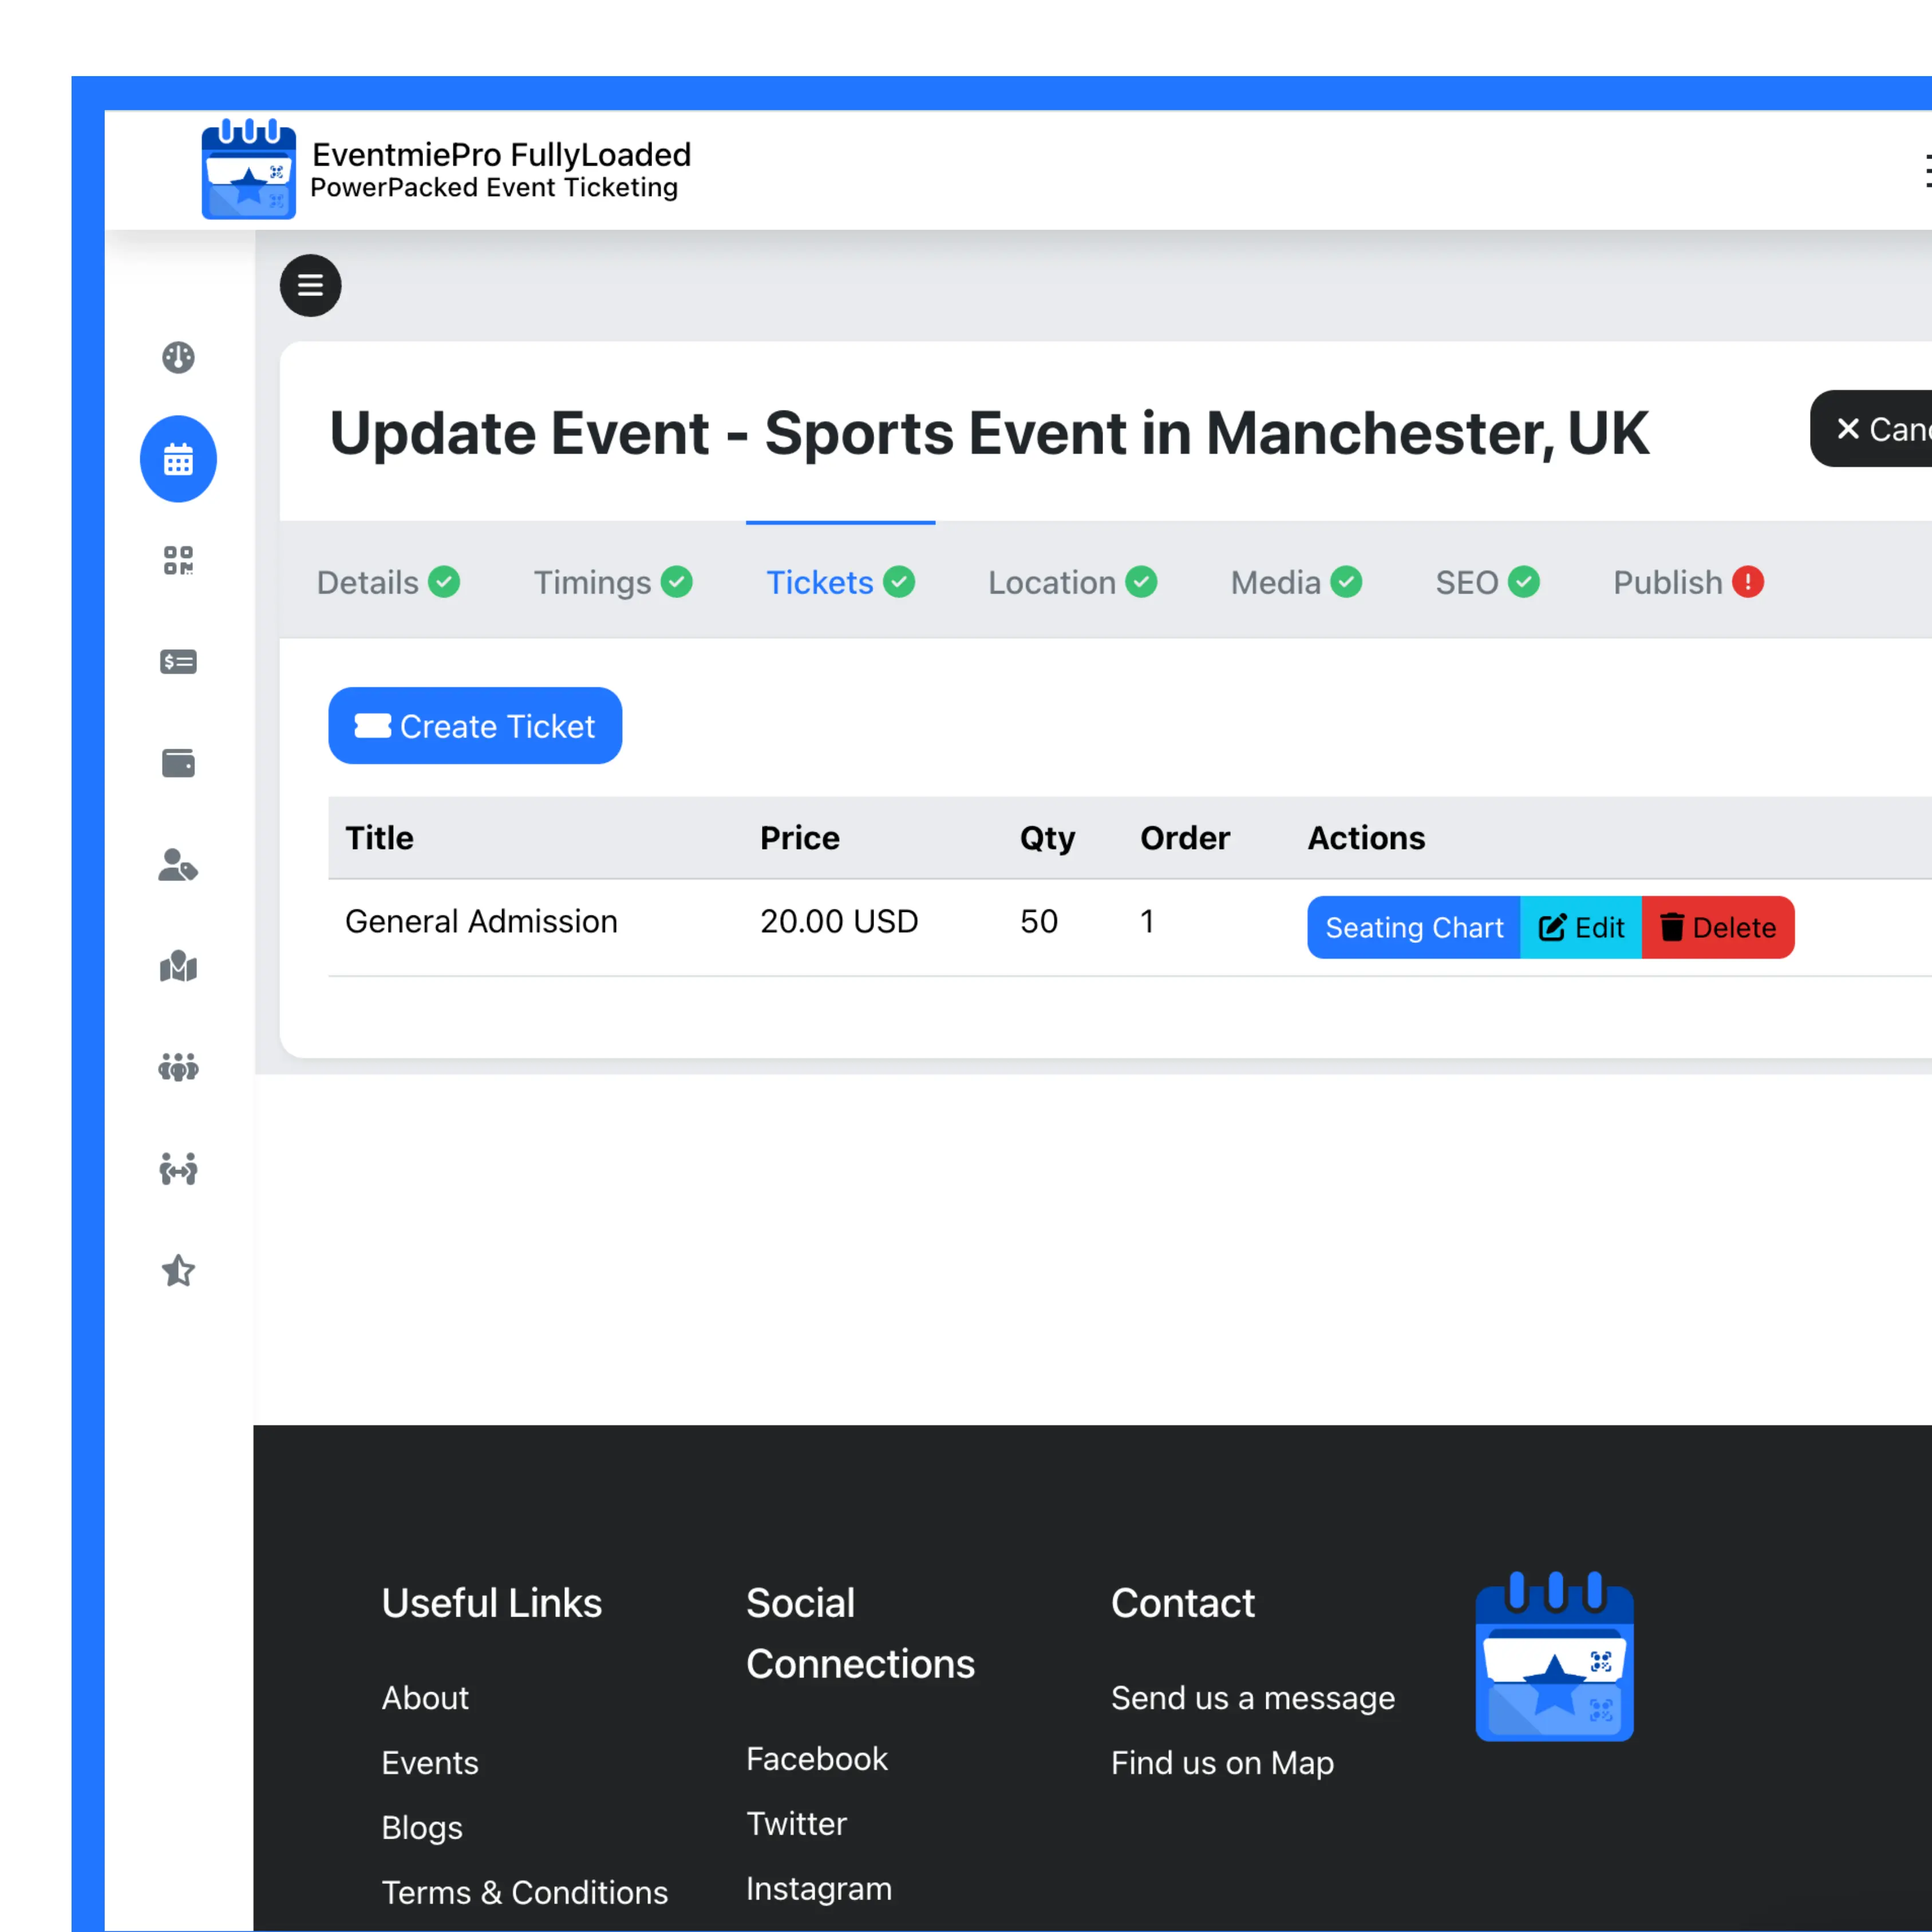Click the Qty value 50

(1039, 921)
